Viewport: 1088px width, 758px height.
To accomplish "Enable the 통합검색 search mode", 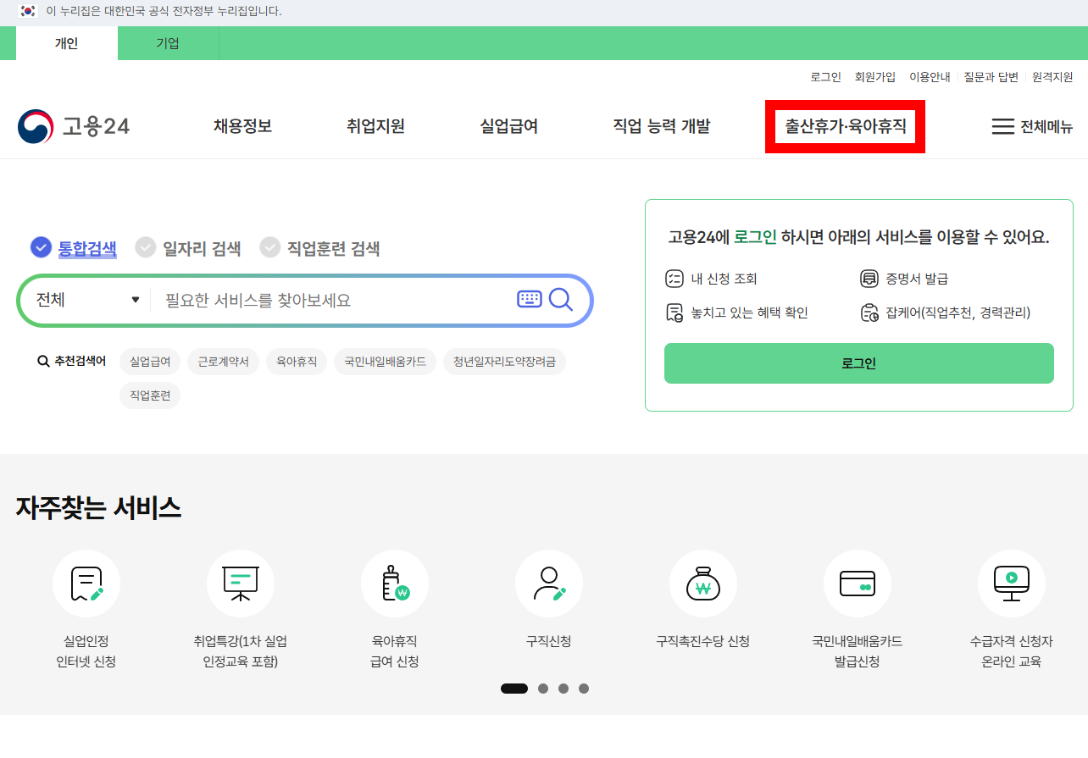I will tap(73, 248).
